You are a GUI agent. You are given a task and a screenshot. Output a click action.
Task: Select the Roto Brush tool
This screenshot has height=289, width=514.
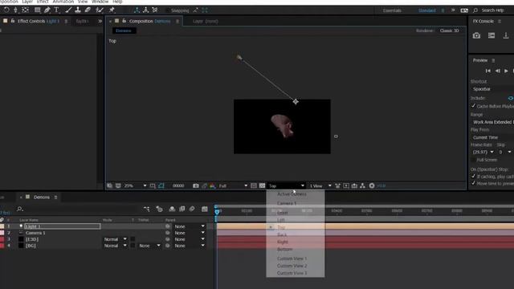click(100, 10)
